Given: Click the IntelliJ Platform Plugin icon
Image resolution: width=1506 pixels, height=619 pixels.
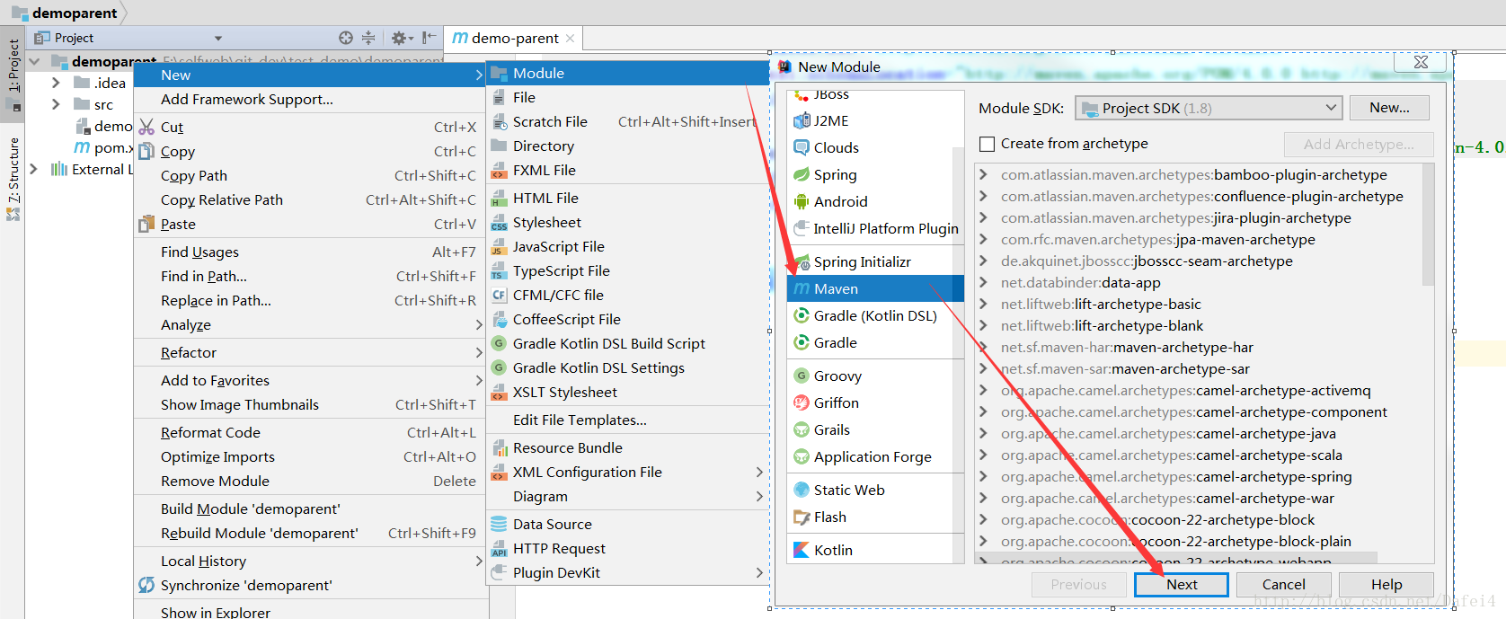Looking at the screenshot, I should pos(802,228).
